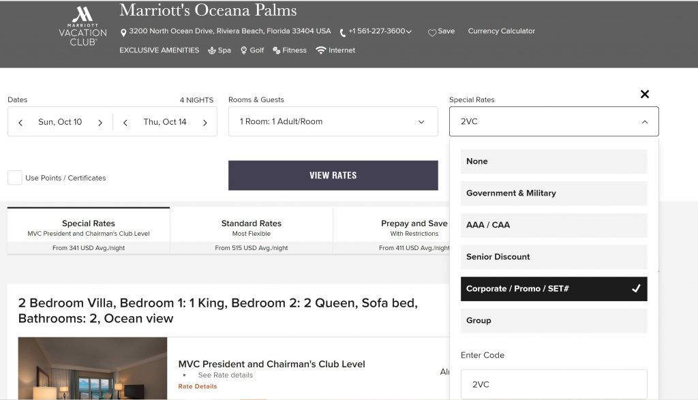Click the phone icon next to the number
698x400 pixels.
coord(343,32)
